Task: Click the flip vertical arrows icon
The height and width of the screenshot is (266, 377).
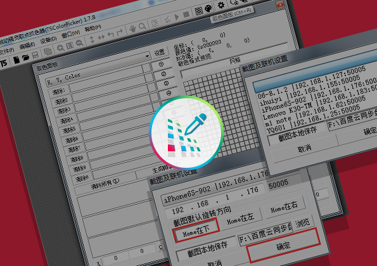Action: (x=92, y=39)
